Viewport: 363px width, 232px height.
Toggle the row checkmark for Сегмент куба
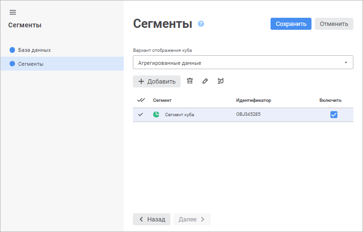[141, 114]
